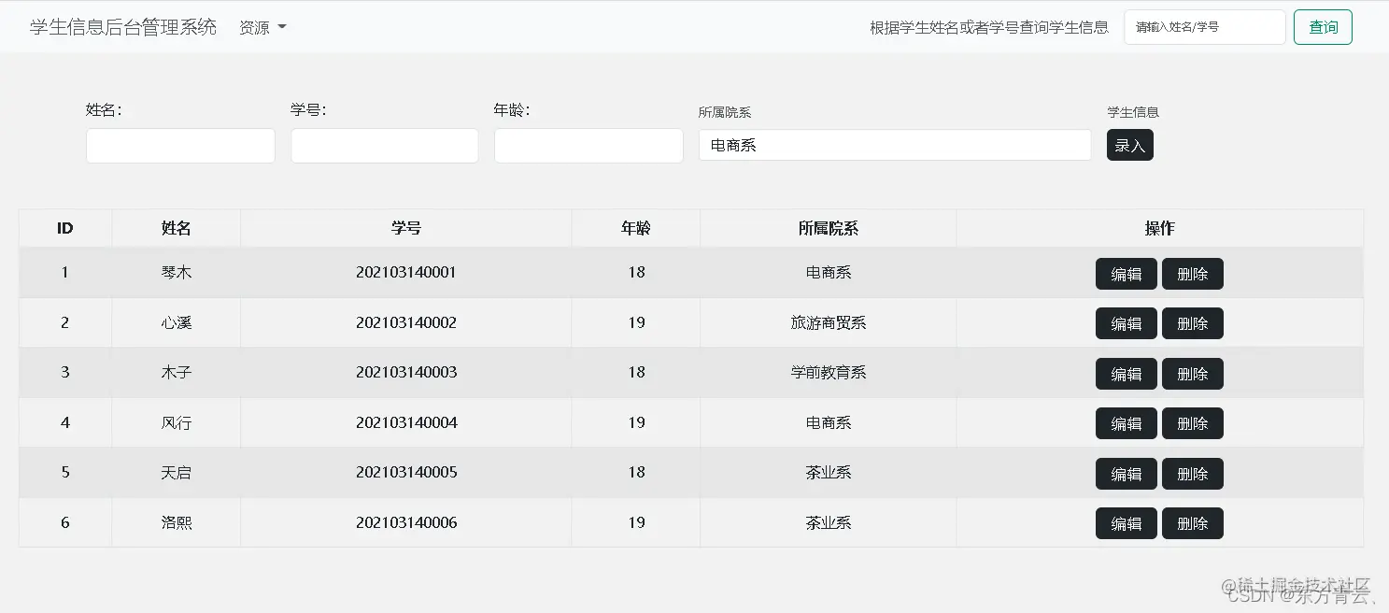Click the 根据学生姓名或者学号查询学生信息 hint text

click(x=989, y=27)
